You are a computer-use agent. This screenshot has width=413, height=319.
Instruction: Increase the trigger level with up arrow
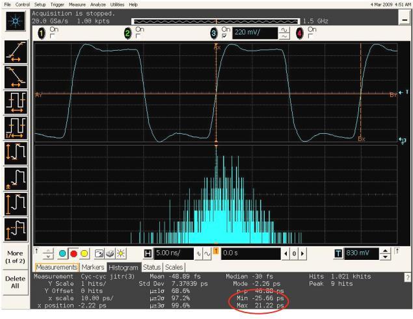[385, 251]
